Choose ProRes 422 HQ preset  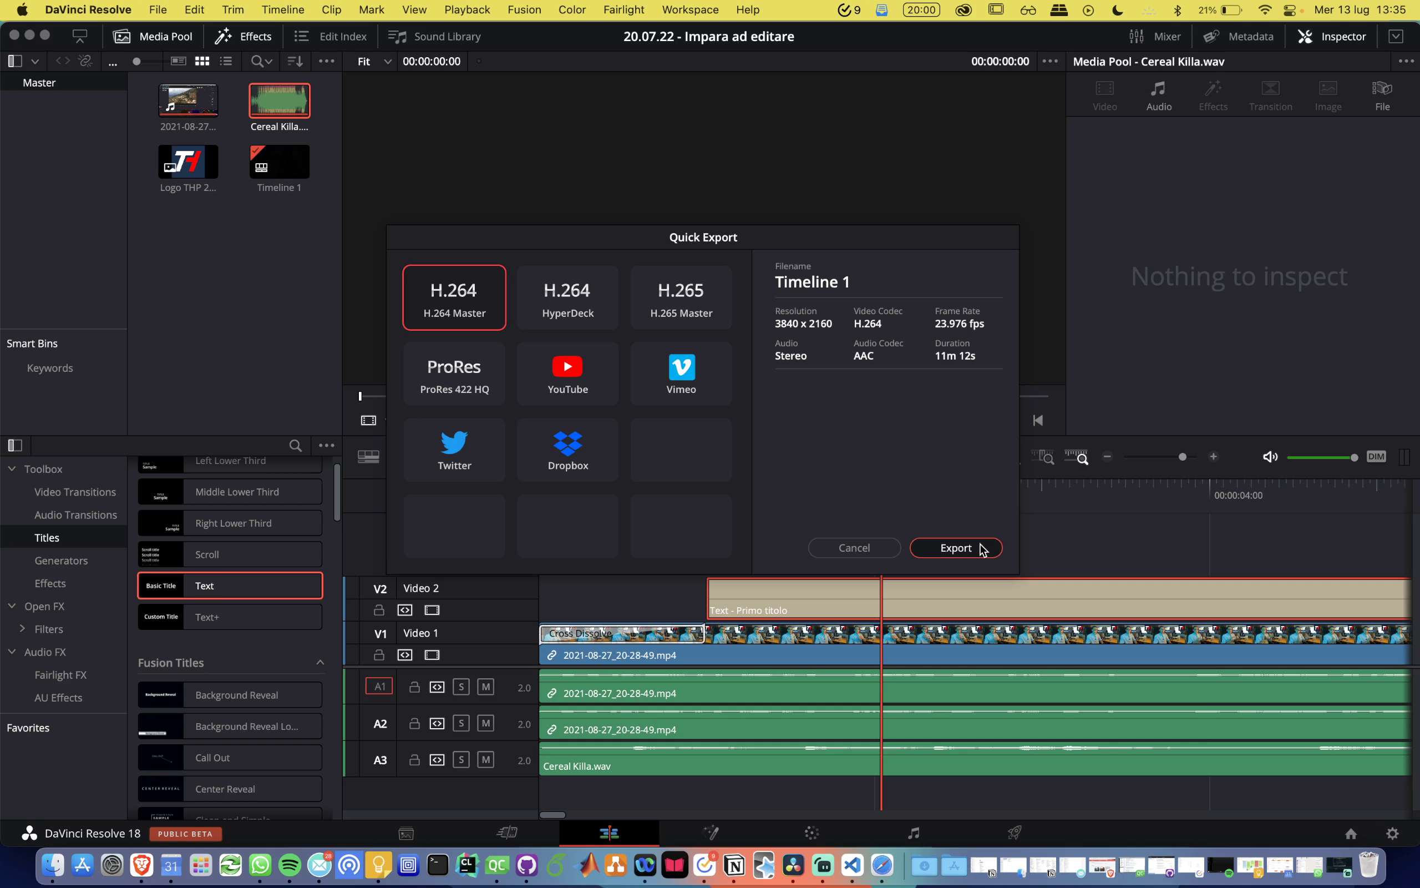454,374
